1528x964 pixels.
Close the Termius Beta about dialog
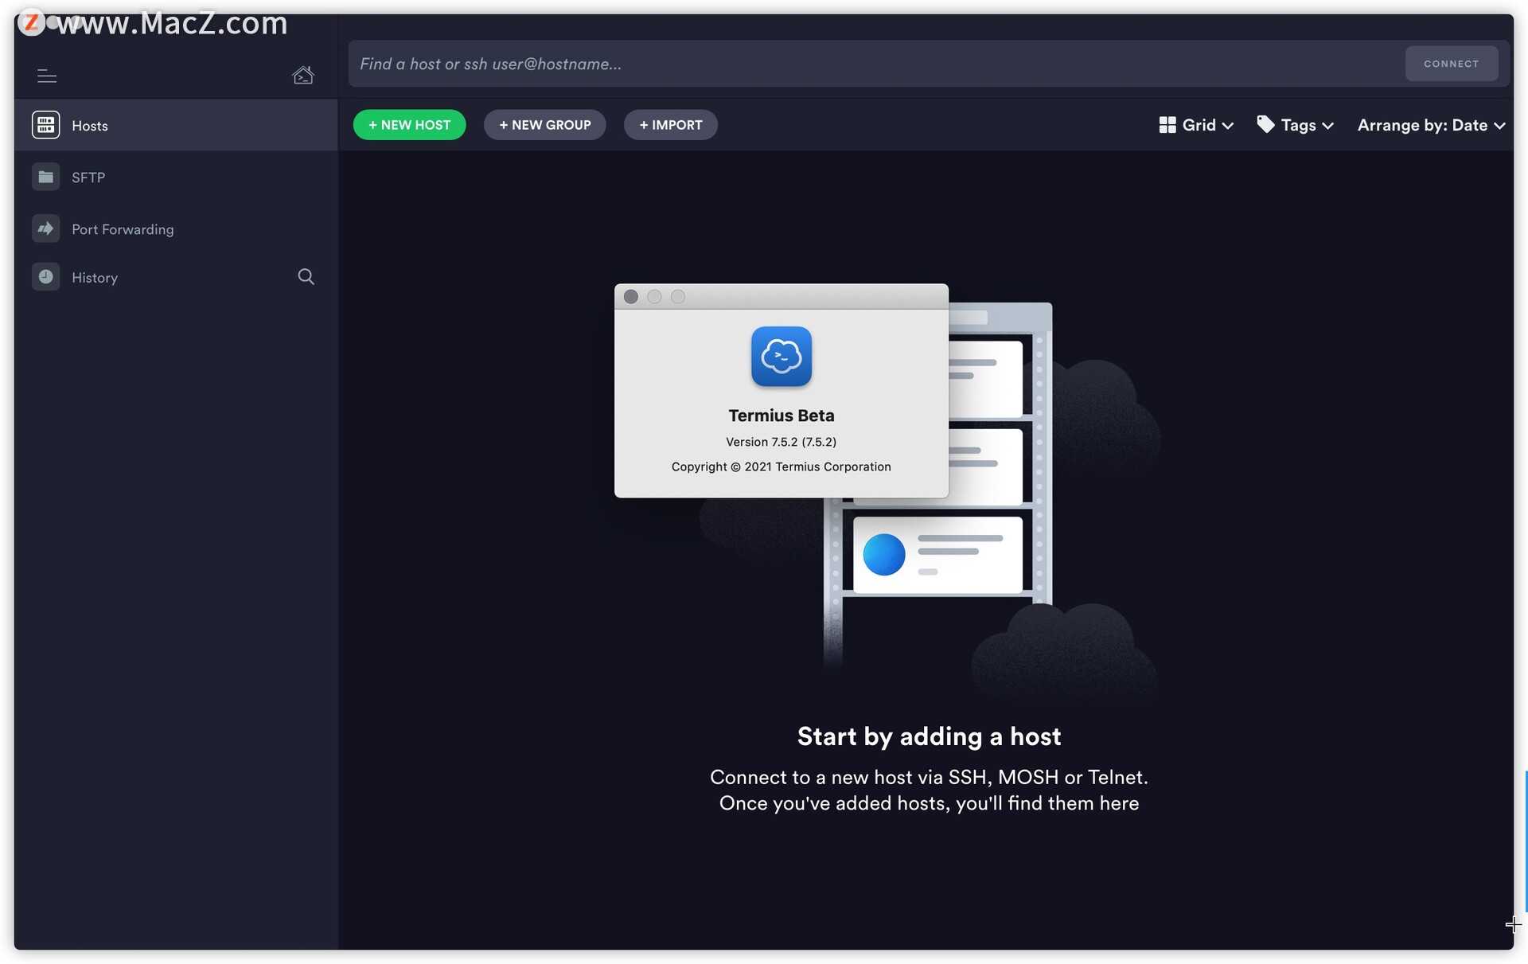pyautogui.click(x=630, y=297)
